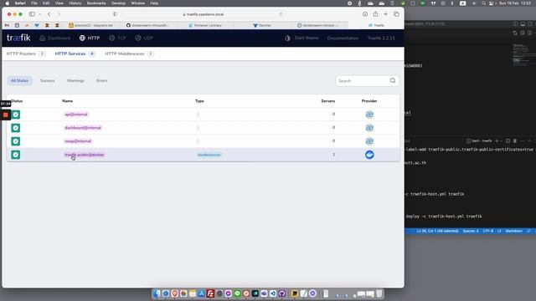Open Finder from the Dock
The image size is (536, 301).
pos(157,293)
